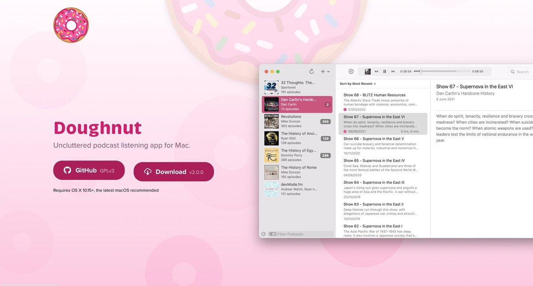Image resolution: width=533 pixels, height=286 pixels.
Task: Click the cloud download icon
Action: click(148, 172)
